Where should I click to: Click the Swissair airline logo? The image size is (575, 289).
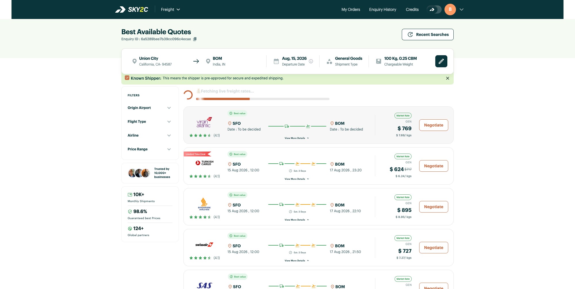pyautogui.click(x=204, y=245)
